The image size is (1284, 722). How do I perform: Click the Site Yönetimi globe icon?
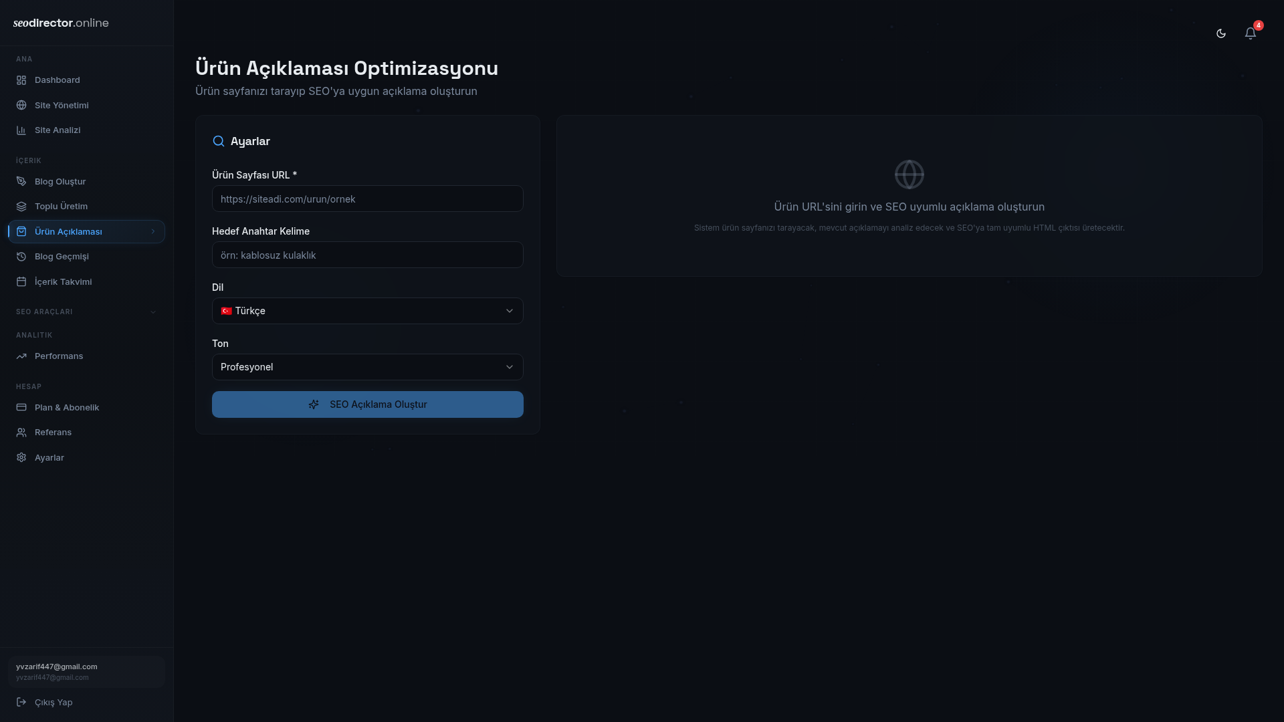tap(21, 105)
